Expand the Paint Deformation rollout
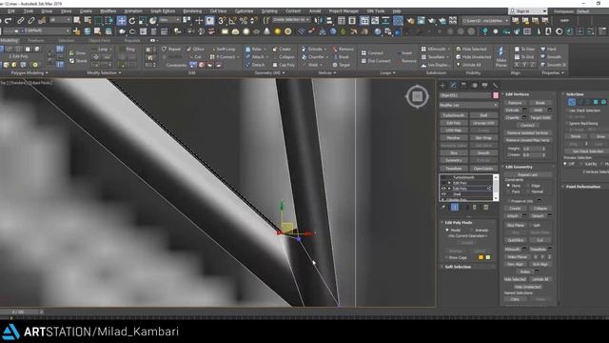The width and height of the screenshot is (609, 343). pyautogui.click(x=584, y=187)
